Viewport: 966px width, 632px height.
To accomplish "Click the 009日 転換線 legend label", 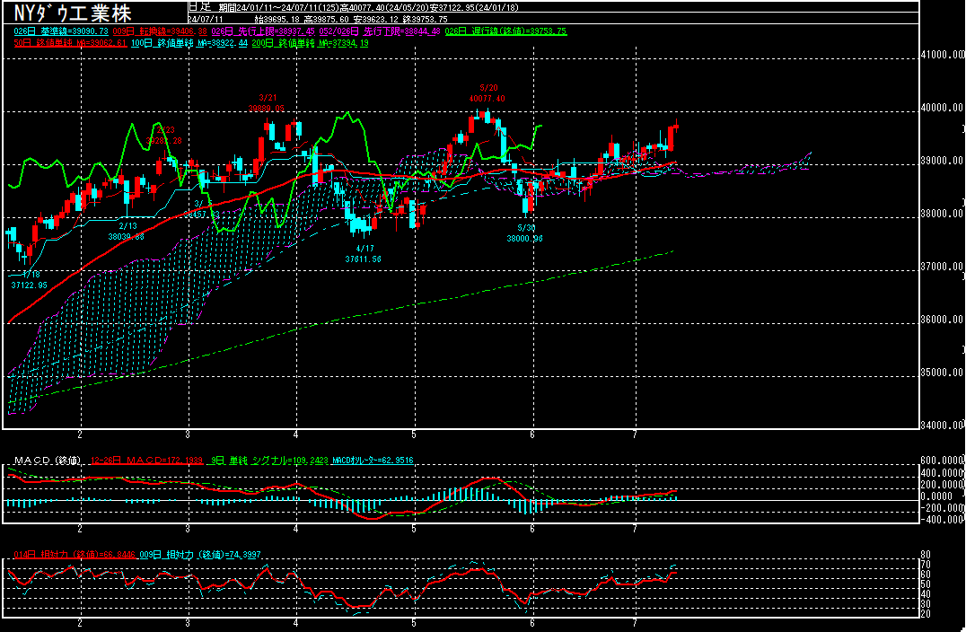I will 160,31.
